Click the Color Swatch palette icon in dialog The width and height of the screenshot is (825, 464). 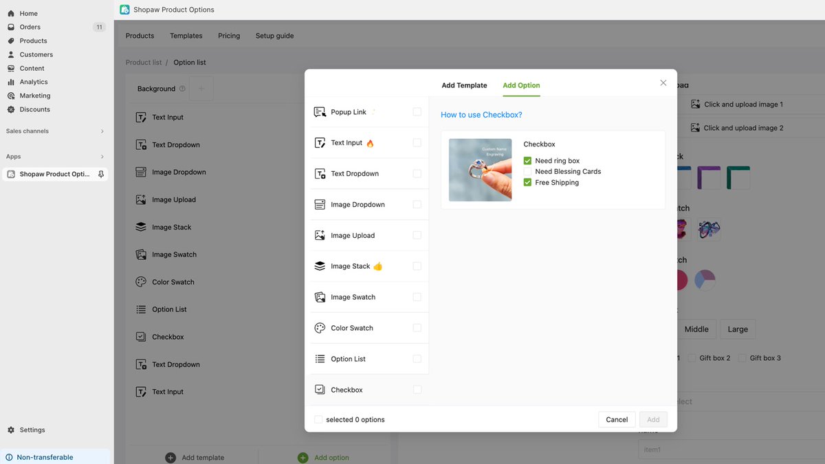click(x=320, y=328)
